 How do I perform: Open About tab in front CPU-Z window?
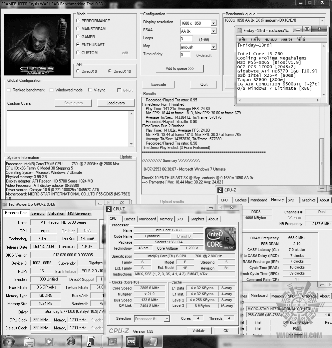pos(213,219)
